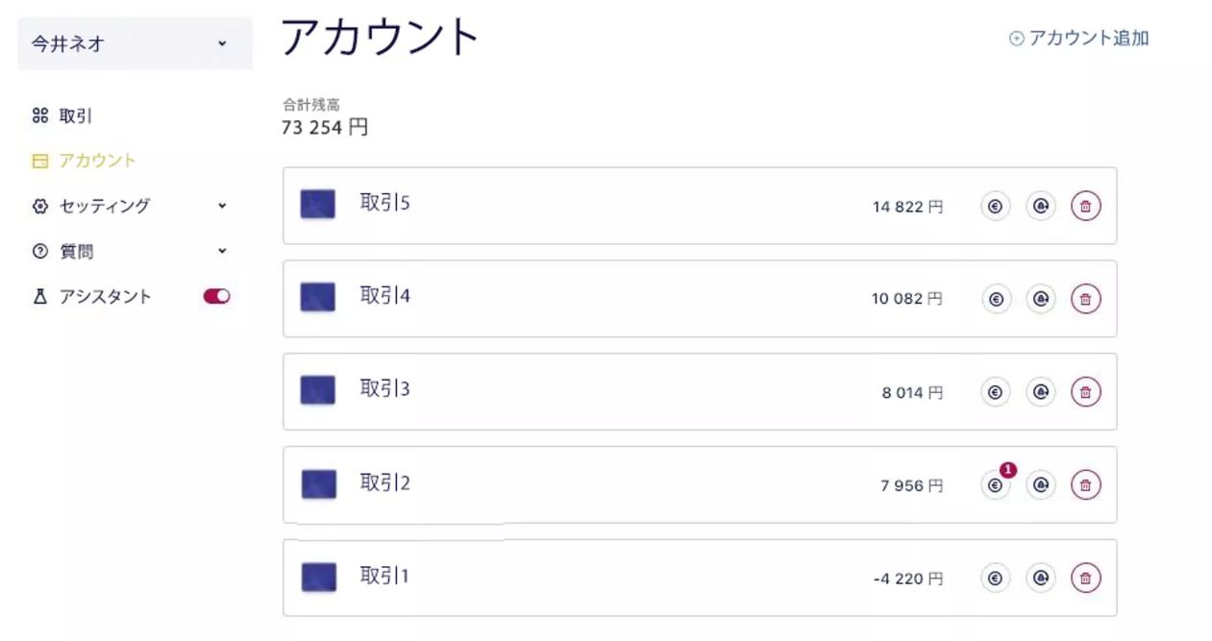
Task: Click the refresh icon for 取引4
Action: pyautogui.click(x=1040, y=299)
